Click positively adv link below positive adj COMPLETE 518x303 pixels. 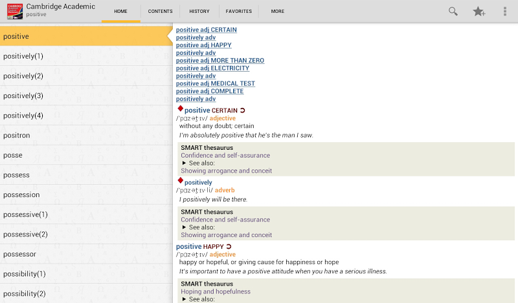tap(196, 99)
